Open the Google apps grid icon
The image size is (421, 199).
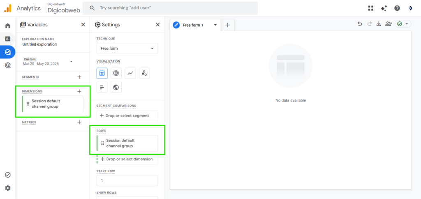[371, 8]
